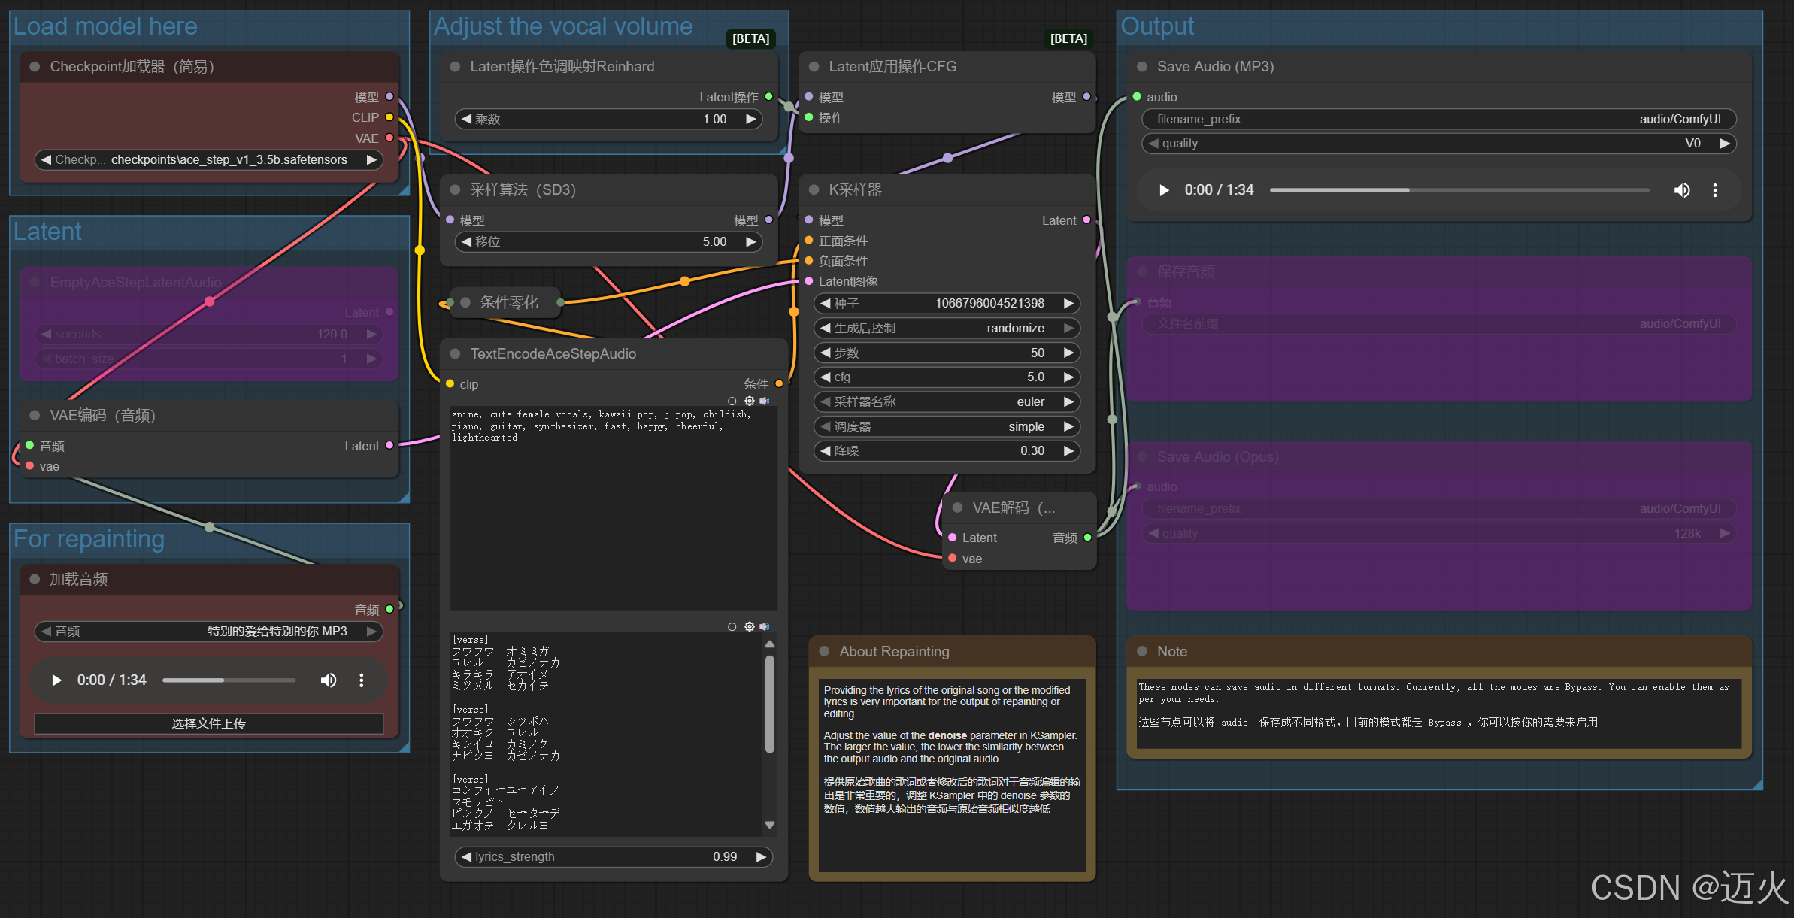Click the circle icon above the tags text box
Screen dimensions: 1794x918
pyautogui.click(x=732, y=401)
